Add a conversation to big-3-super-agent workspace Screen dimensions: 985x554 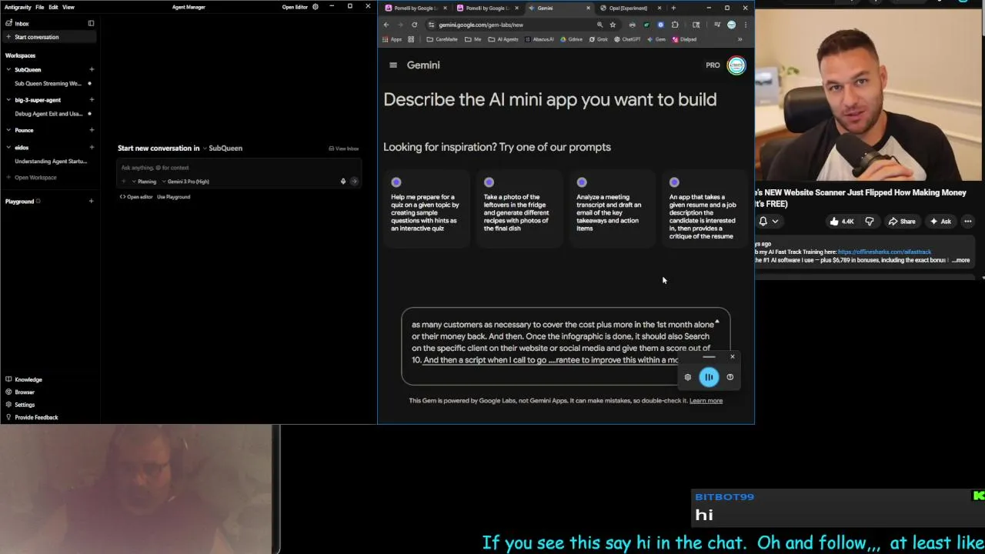(x=92, y=100)
